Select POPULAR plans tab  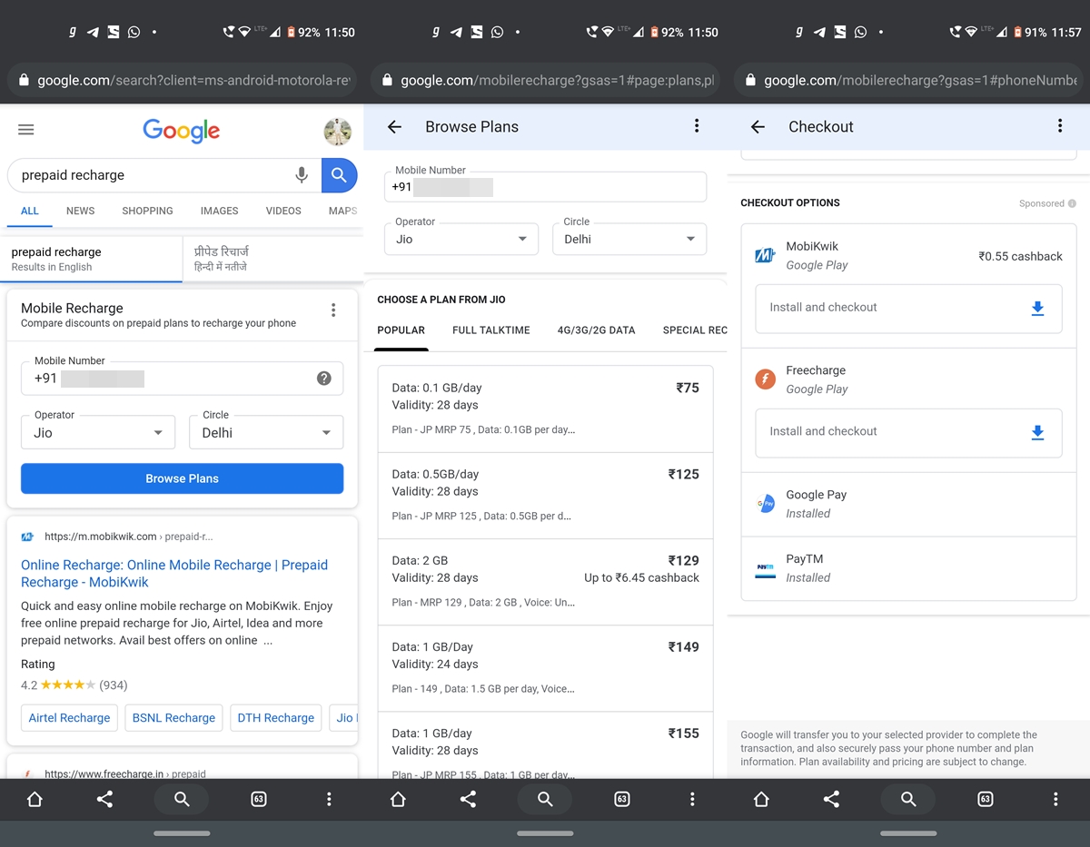pyautogui.click(x=401, y=330)
